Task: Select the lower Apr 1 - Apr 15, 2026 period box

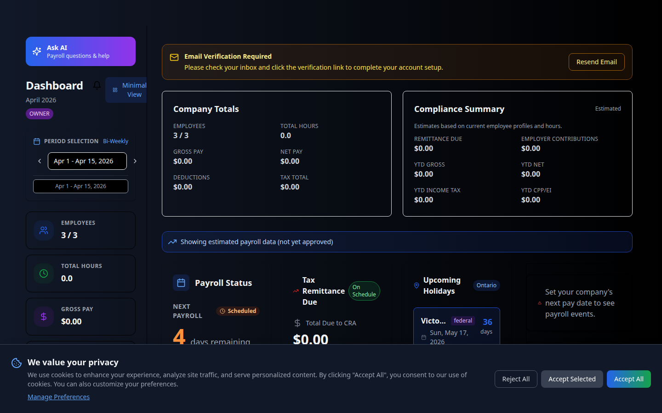Action: (x=80, y=186)
